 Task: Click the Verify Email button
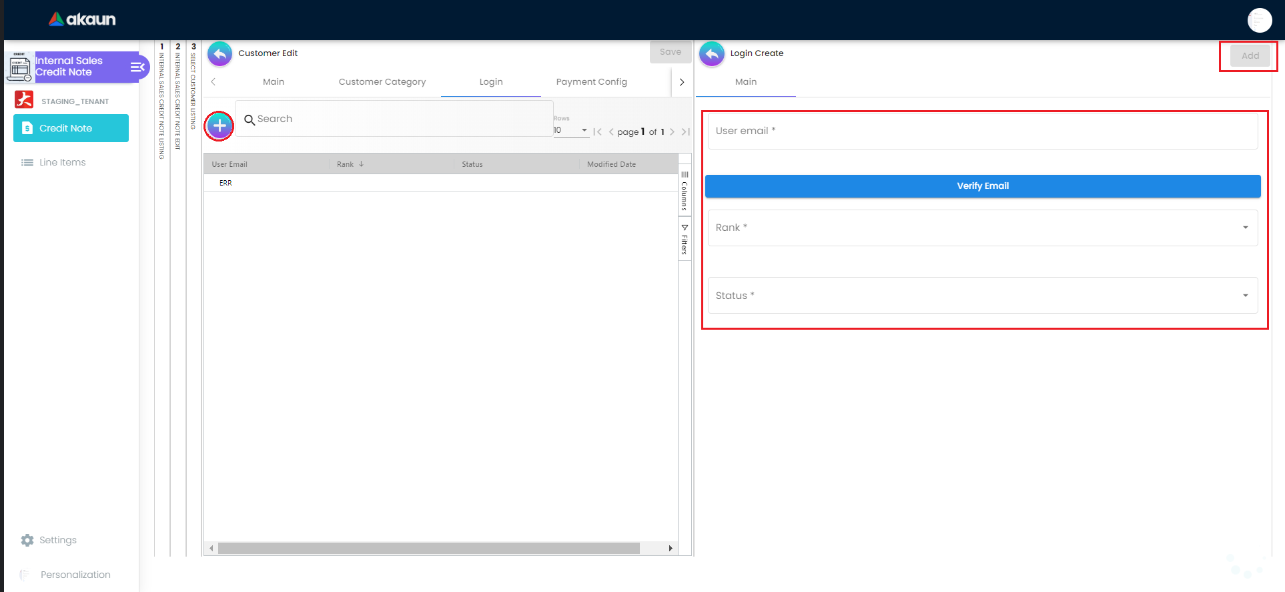click(x=982, y=186)
